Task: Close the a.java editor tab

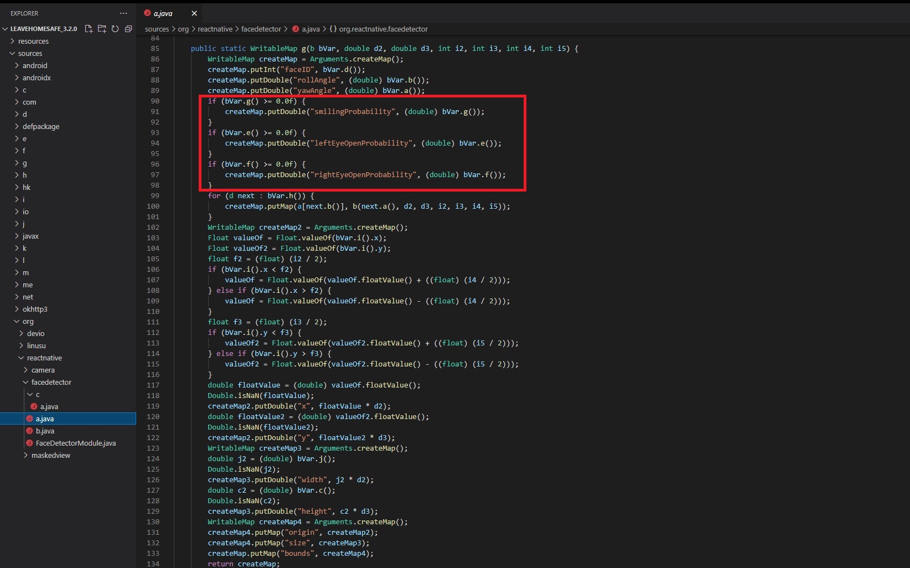Action: tap(194, 13)
